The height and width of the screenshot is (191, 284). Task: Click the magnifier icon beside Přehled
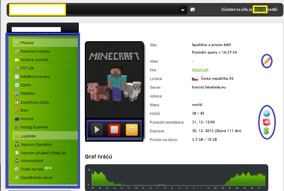(17, 43)
